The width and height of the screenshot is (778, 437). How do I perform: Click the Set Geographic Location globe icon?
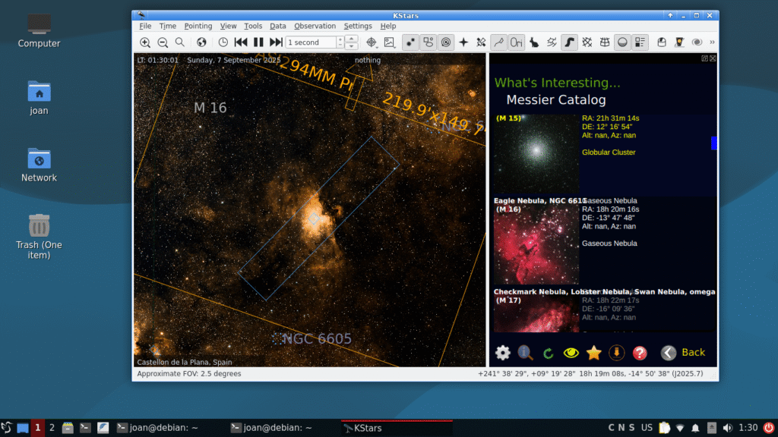click(201, 42)
